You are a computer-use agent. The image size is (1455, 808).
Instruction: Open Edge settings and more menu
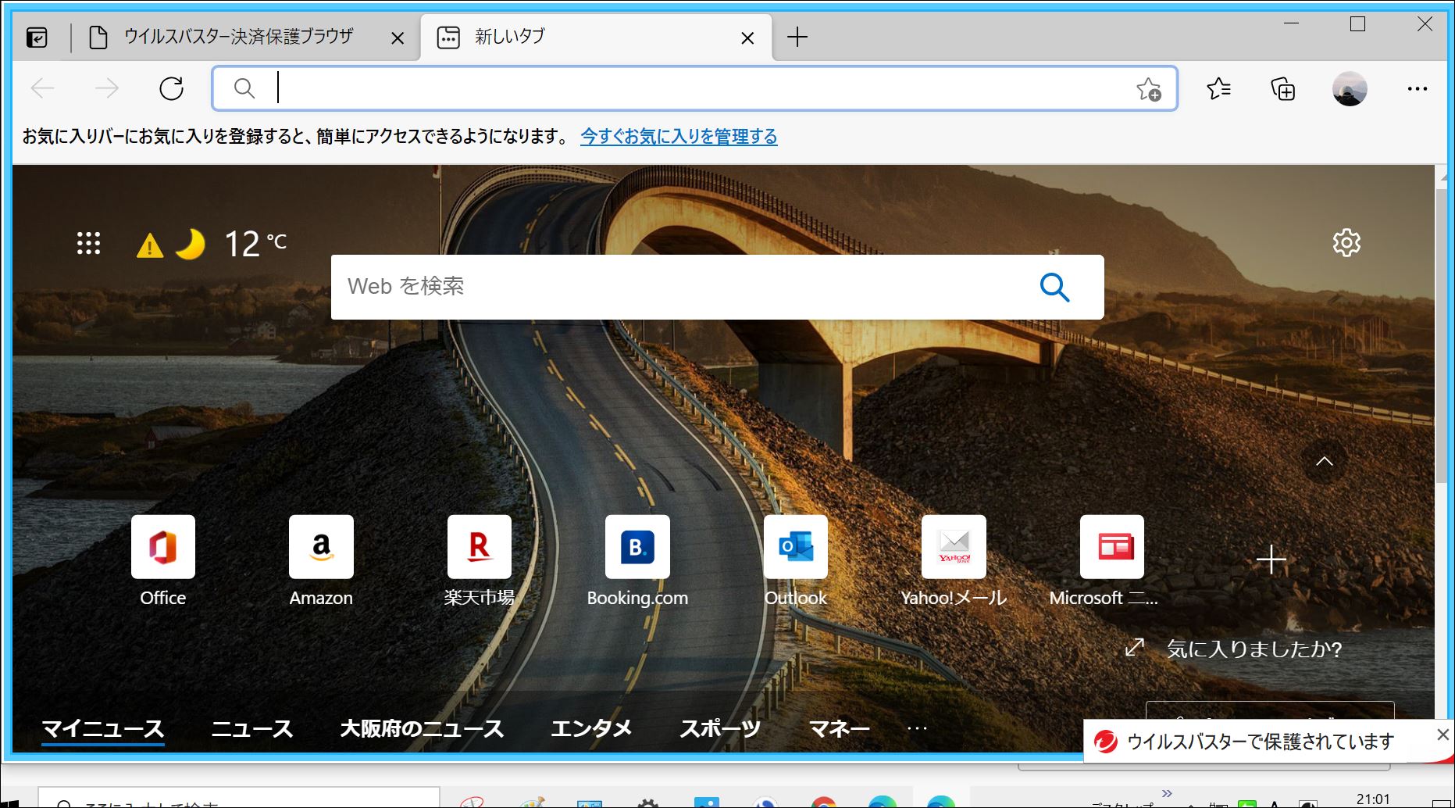[x=1417, y=88]
